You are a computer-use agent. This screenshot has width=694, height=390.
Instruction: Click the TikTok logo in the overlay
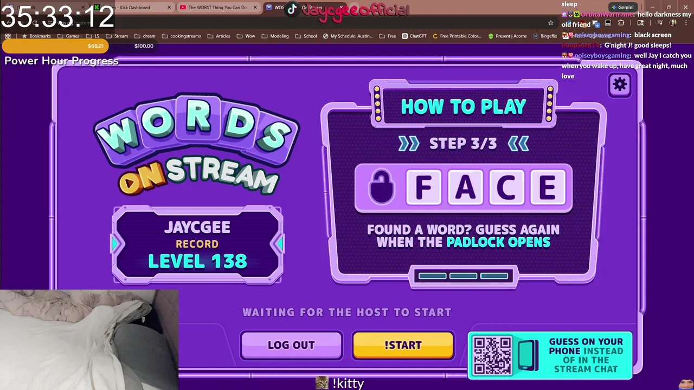point(292,9)
